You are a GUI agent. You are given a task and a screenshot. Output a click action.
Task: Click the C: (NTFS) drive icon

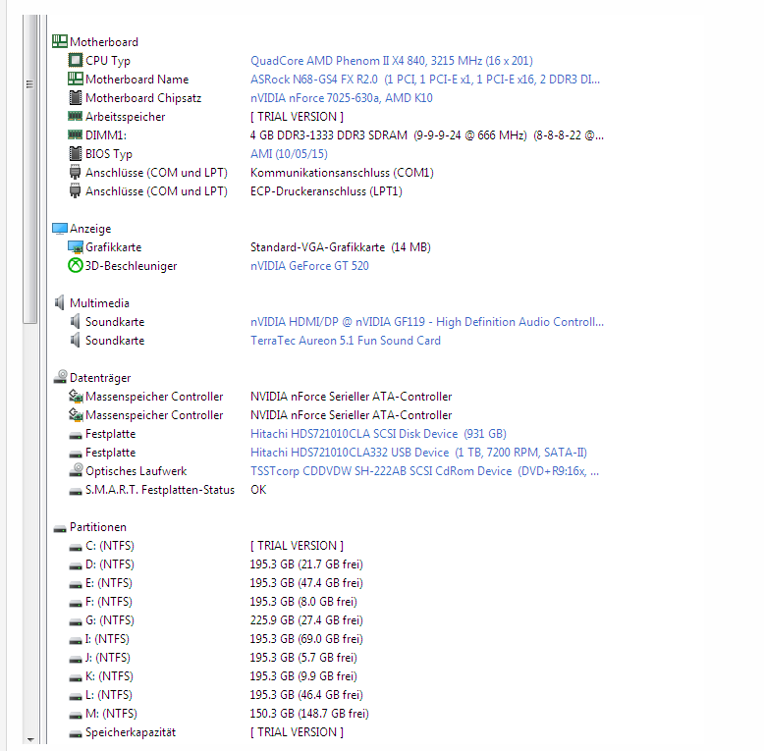click(76, 548)
